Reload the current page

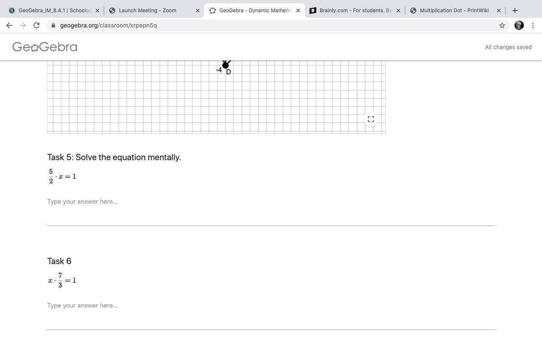pyautogui.click(x=36, y=25)
